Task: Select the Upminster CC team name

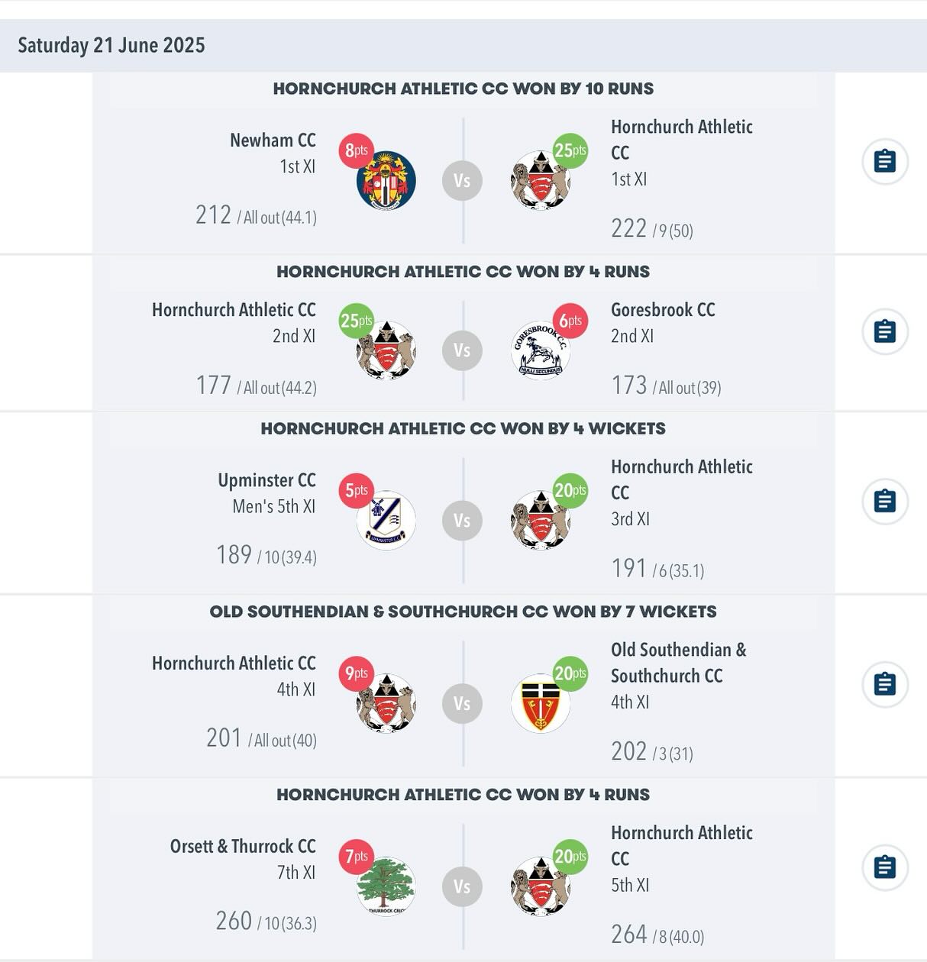Action: [266, 480]
